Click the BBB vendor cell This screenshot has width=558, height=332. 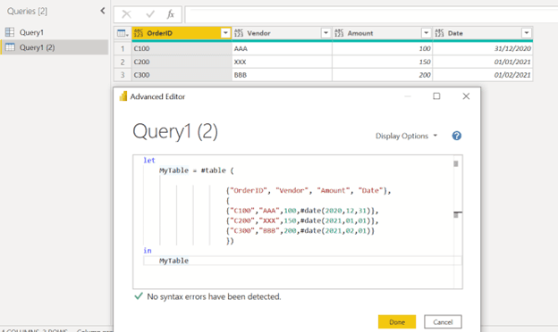point(282,75)
